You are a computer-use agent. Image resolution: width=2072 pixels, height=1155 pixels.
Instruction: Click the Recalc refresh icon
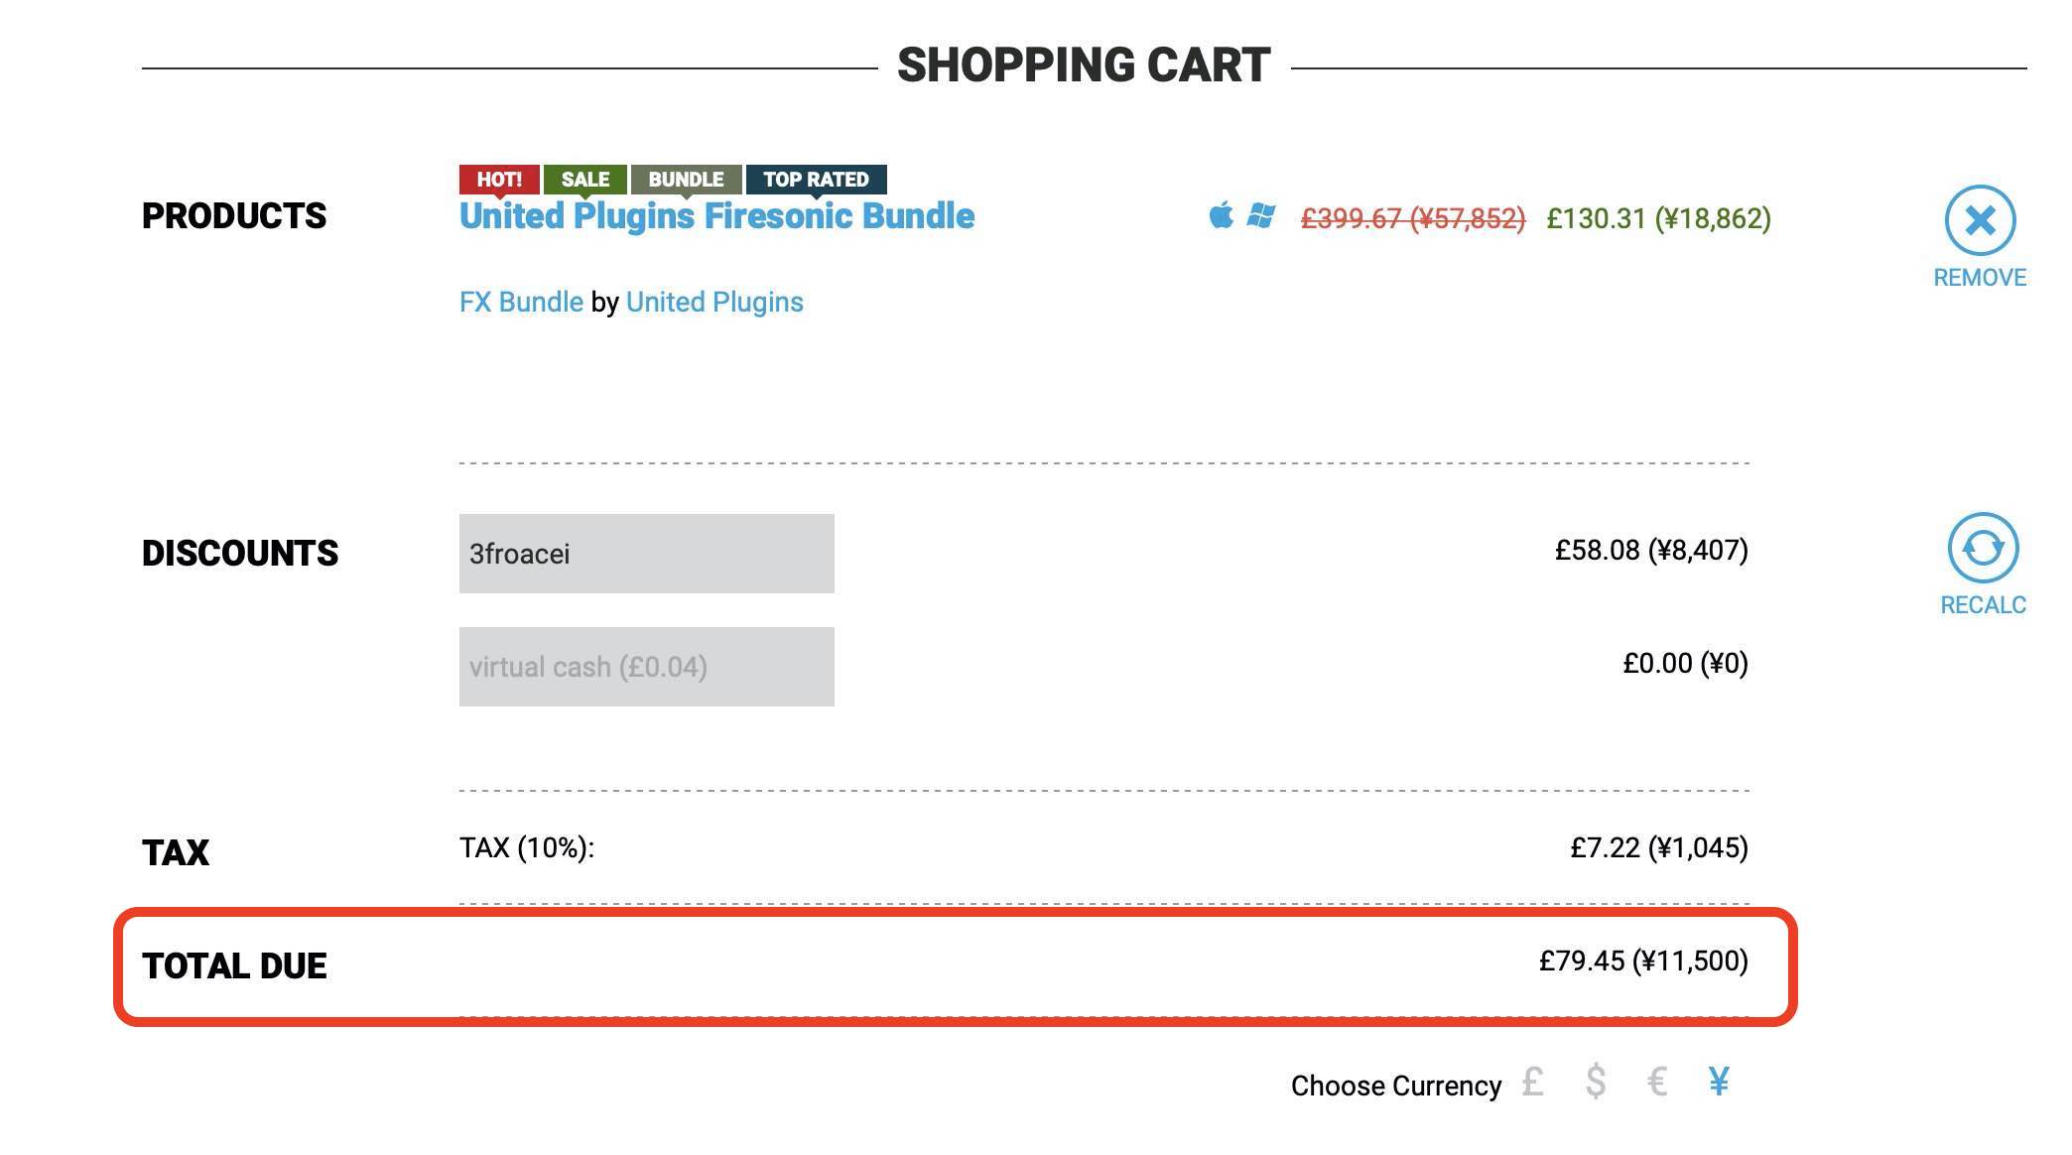click(1983, 548)
